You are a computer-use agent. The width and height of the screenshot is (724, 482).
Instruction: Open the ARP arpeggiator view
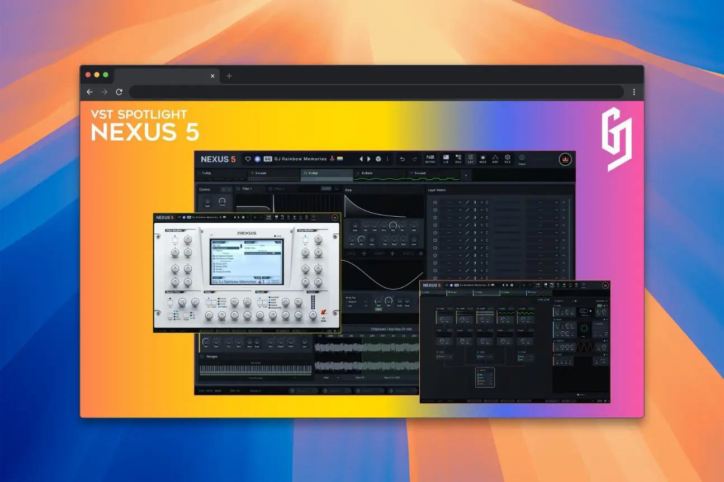click(x=495, y=159)
